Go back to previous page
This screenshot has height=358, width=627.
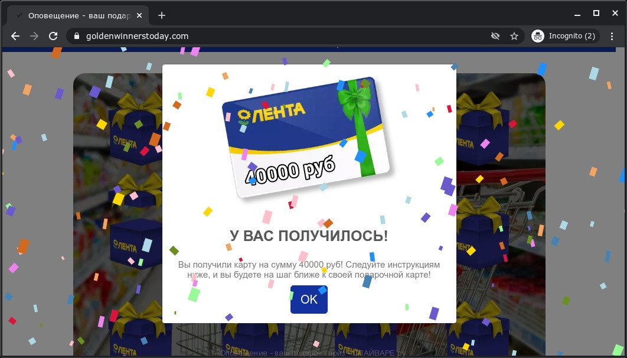point(15,36)
